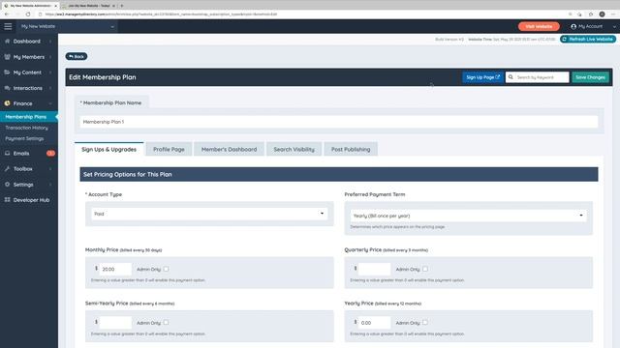Switch to My New Website Administration tab

(30, 6)
